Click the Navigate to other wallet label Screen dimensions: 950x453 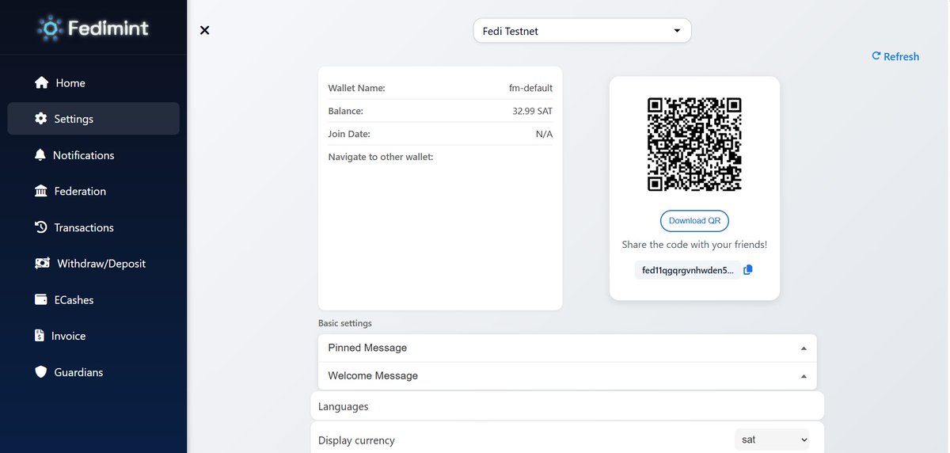click(381, 157)
